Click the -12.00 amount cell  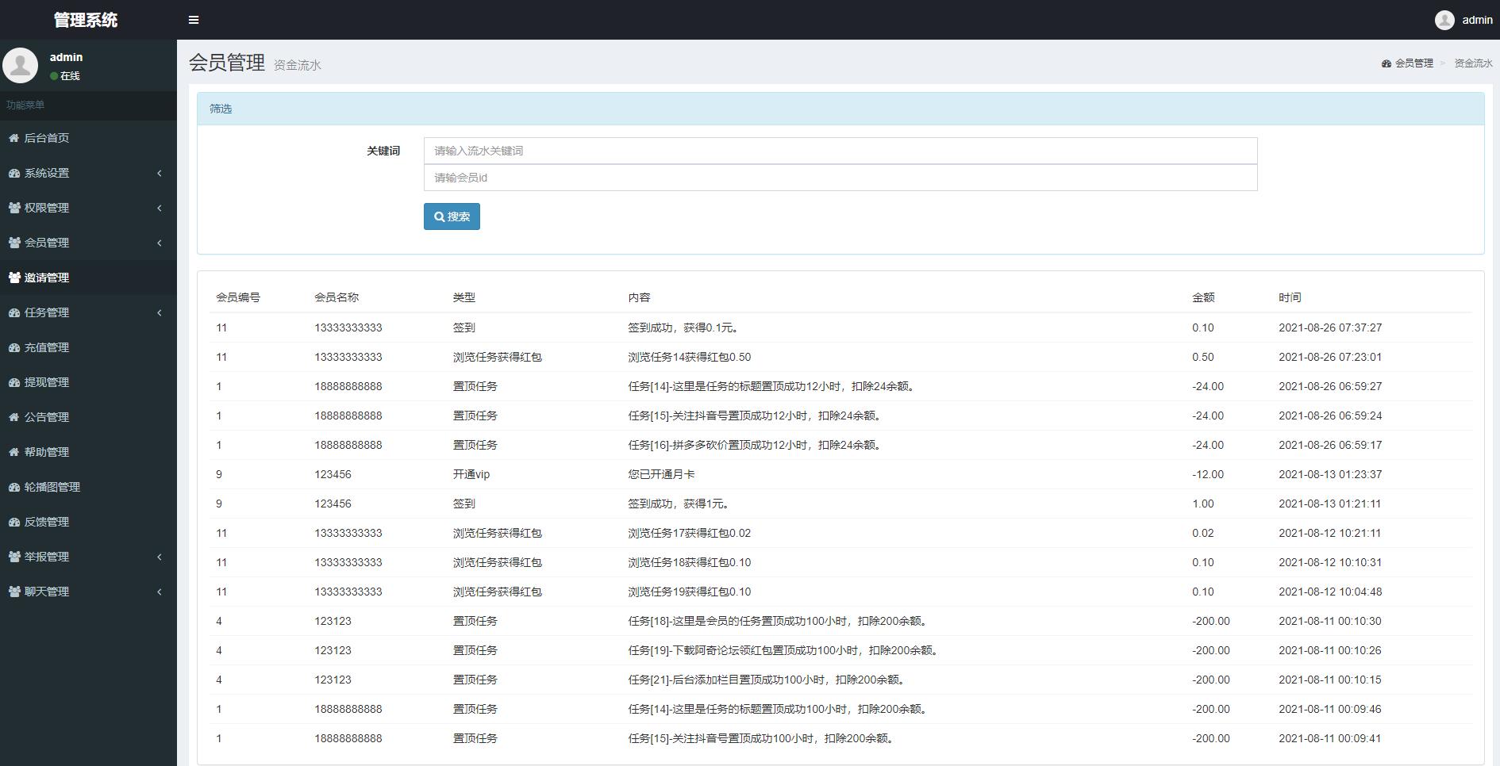click(x=1208, y=474)
